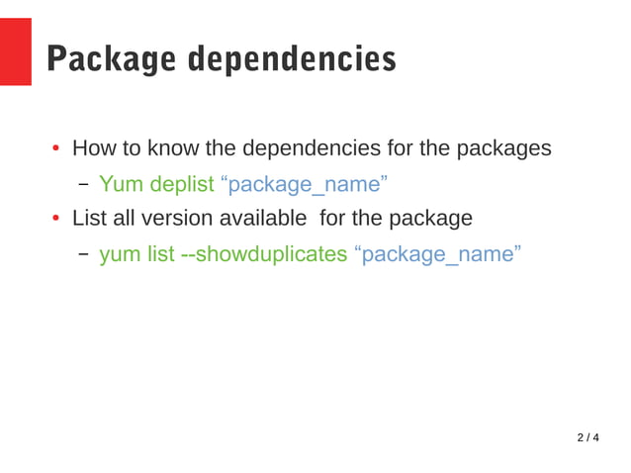
Task: Click the green Yum deplist command
Action: tap(157, 184)
